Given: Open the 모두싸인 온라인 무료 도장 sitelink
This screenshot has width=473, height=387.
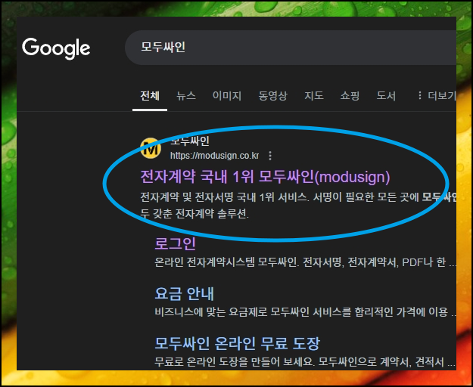Looking at the screenshot, I should point(237,343).
